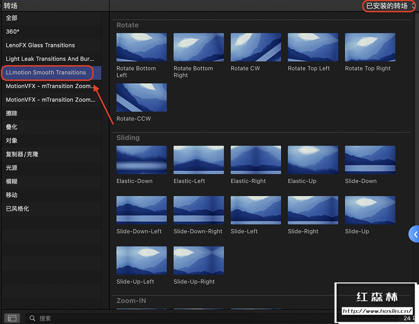Select LLmotion Smooth Transitions category

pyautogui.click(x=46, y=72)
